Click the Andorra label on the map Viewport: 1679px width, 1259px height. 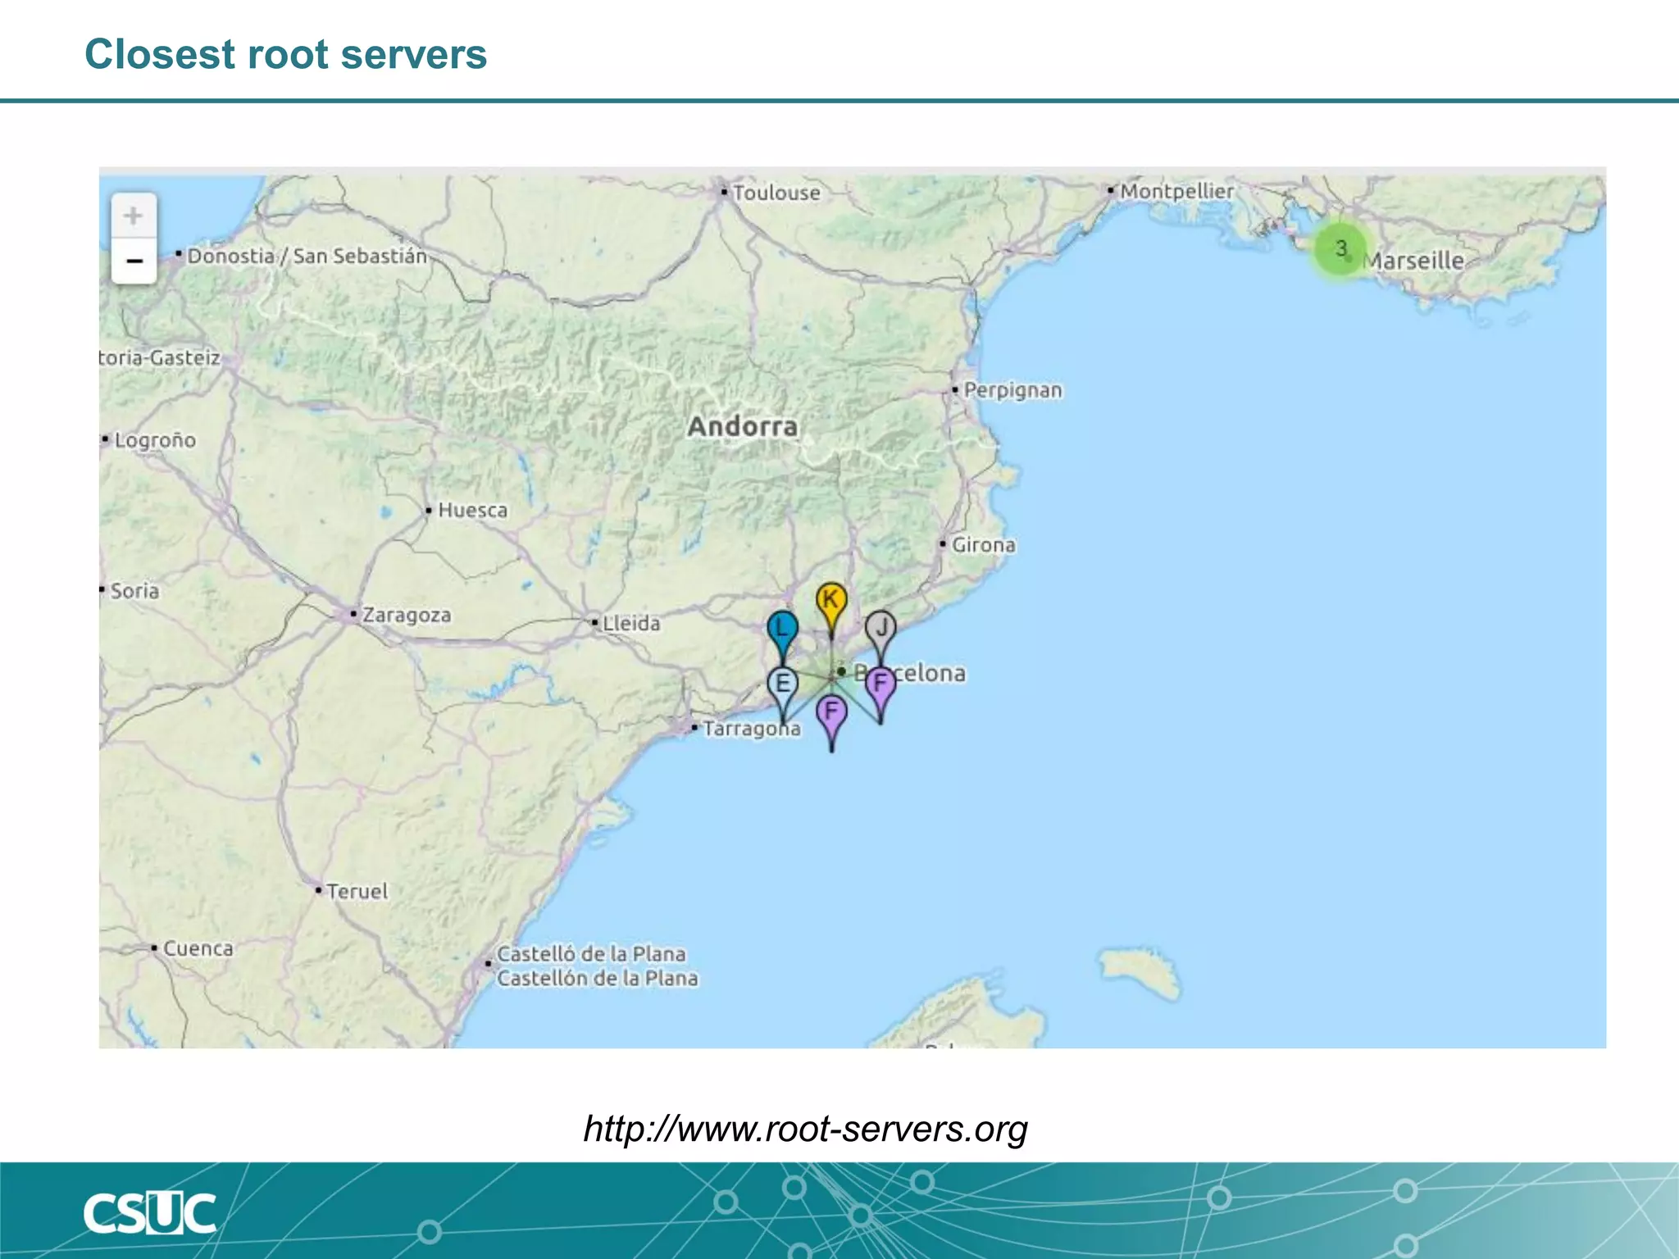pos(743,426)
